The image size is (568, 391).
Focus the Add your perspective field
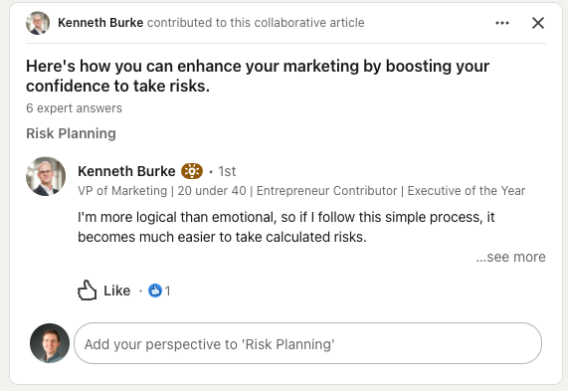coord(308,343)
